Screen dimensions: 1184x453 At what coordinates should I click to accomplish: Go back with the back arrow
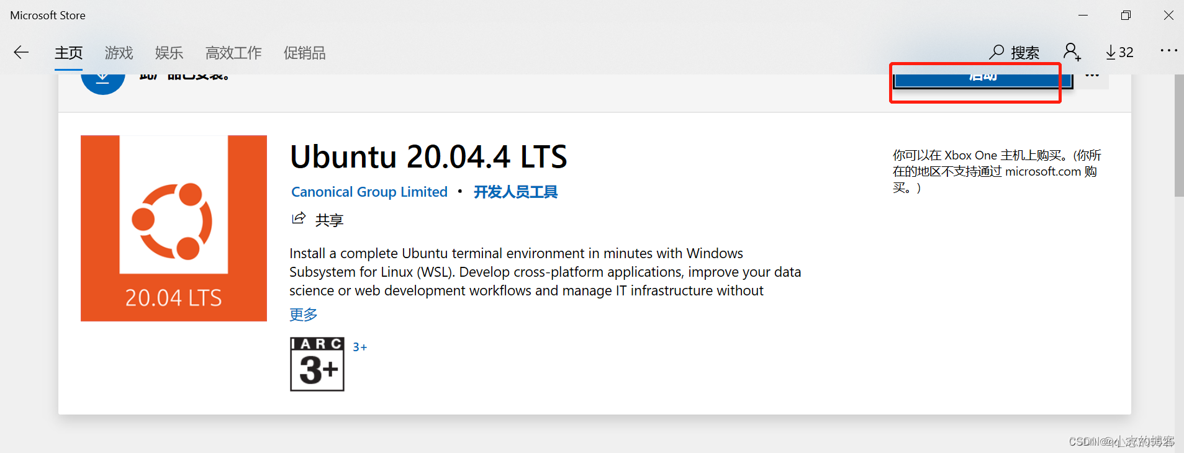tap(21, 52)
